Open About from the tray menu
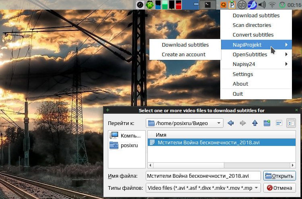This screenshot has width=302, height=199. tap(256, 84)
